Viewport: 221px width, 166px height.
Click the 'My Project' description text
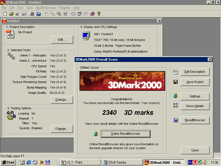pyautogui.click(x=25, y=32)
